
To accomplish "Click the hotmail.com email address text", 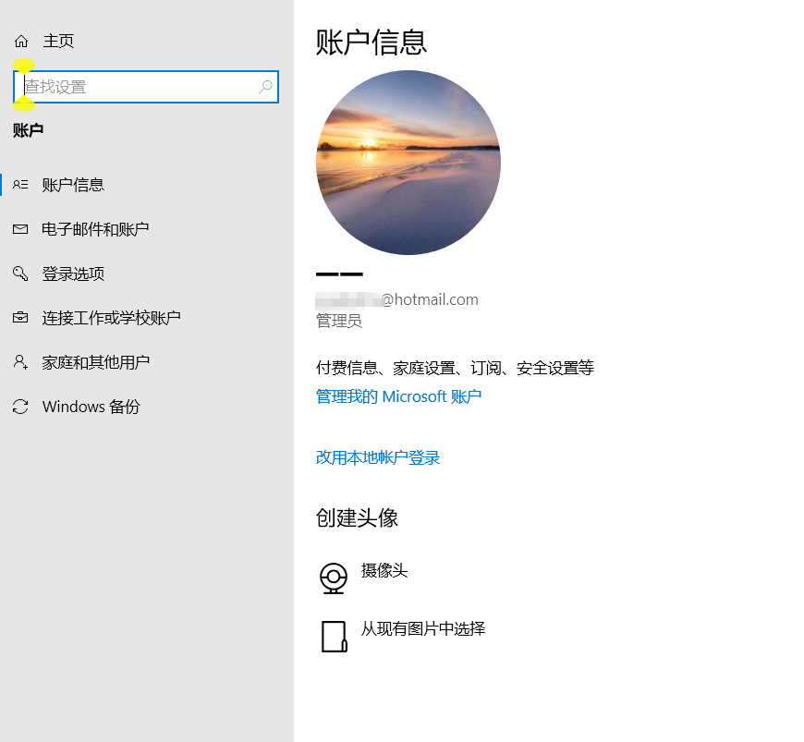I will point(396,299).
